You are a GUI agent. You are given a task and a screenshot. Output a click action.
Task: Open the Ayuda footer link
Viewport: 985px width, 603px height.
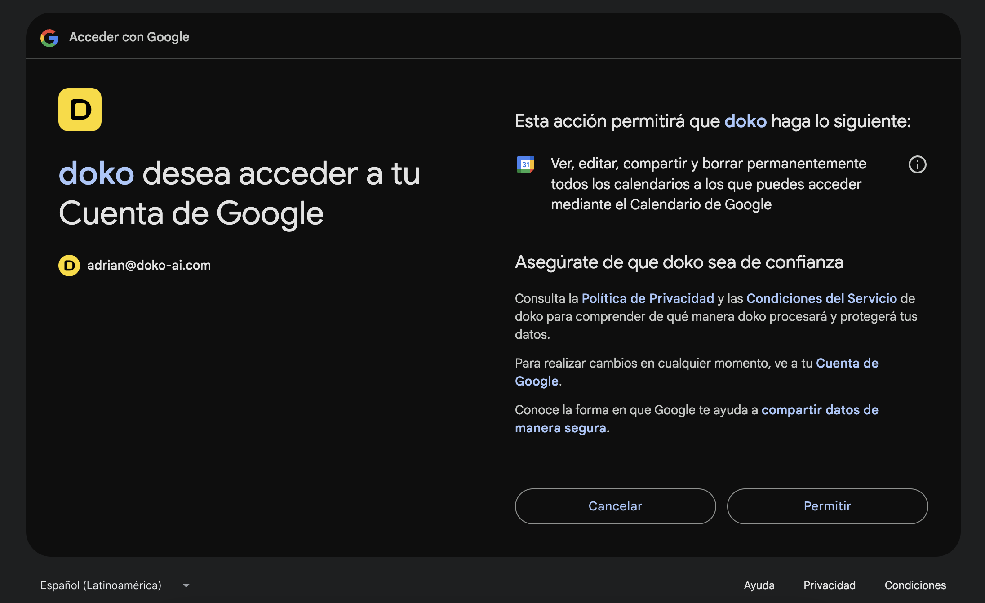[x=759, y=585]
